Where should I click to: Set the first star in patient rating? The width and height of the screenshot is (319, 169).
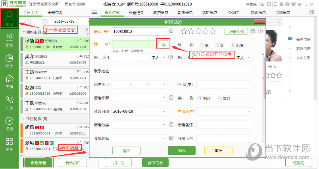point(184,31)
